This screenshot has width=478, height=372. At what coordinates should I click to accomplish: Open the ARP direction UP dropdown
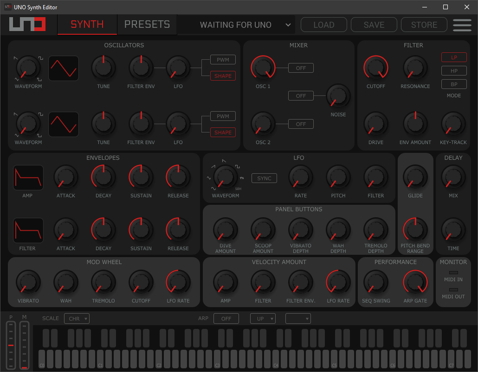tap(263, 318)
